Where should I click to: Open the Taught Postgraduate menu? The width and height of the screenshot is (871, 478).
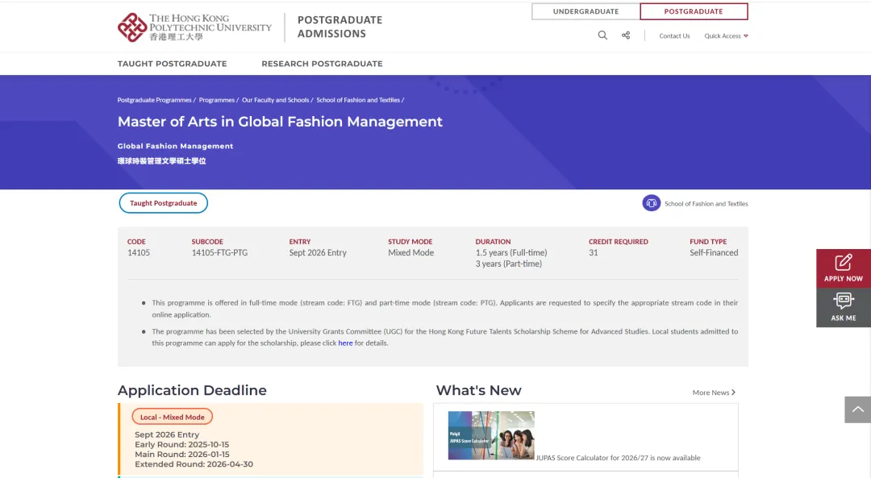click(x=172, y=64)
